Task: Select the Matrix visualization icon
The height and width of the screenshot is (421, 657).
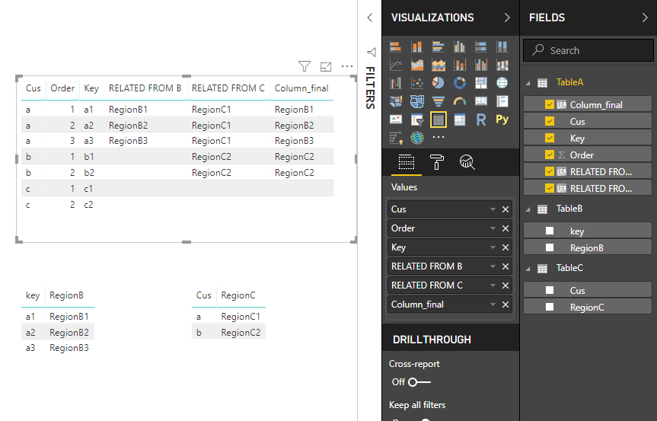Action: [x=460, y=120]
